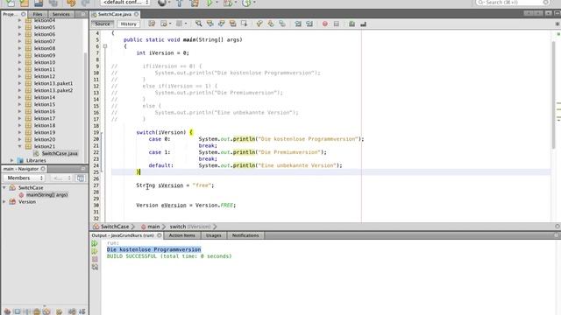The image size is (561, 315).
Task: Select the History view button
Action: coord(129,24)
